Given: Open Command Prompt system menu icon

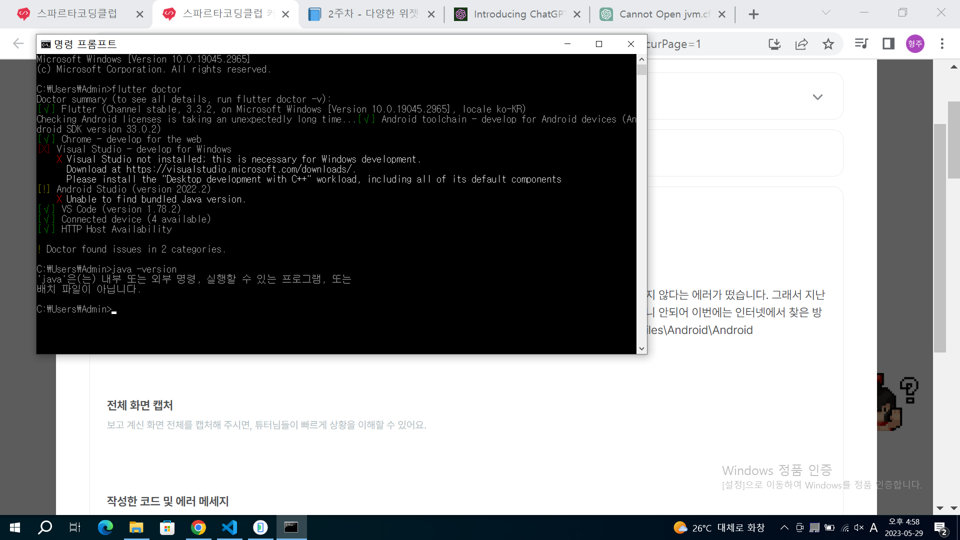Looking at the screenshot, I should coord(46,44).
